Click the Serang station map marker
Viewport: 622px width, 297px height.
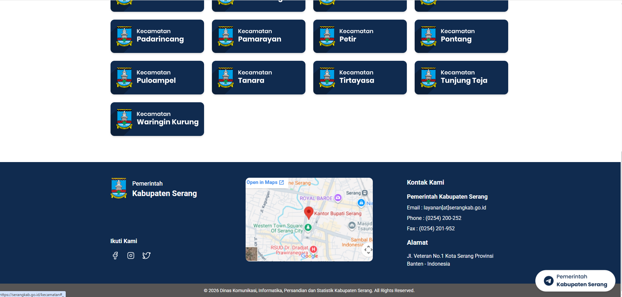tap(365, 193)
